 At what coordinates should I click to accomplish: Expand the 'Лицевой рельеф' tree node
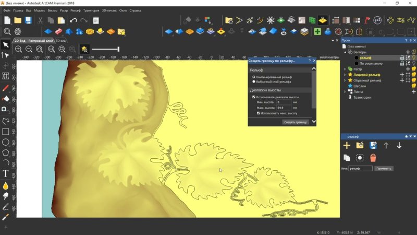345,75
